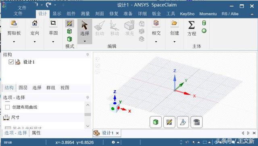The height and width of the screenshot is (146, 258).
Task: Open the 刻面 ribbon tab
Action: click(x=100, y=14)
